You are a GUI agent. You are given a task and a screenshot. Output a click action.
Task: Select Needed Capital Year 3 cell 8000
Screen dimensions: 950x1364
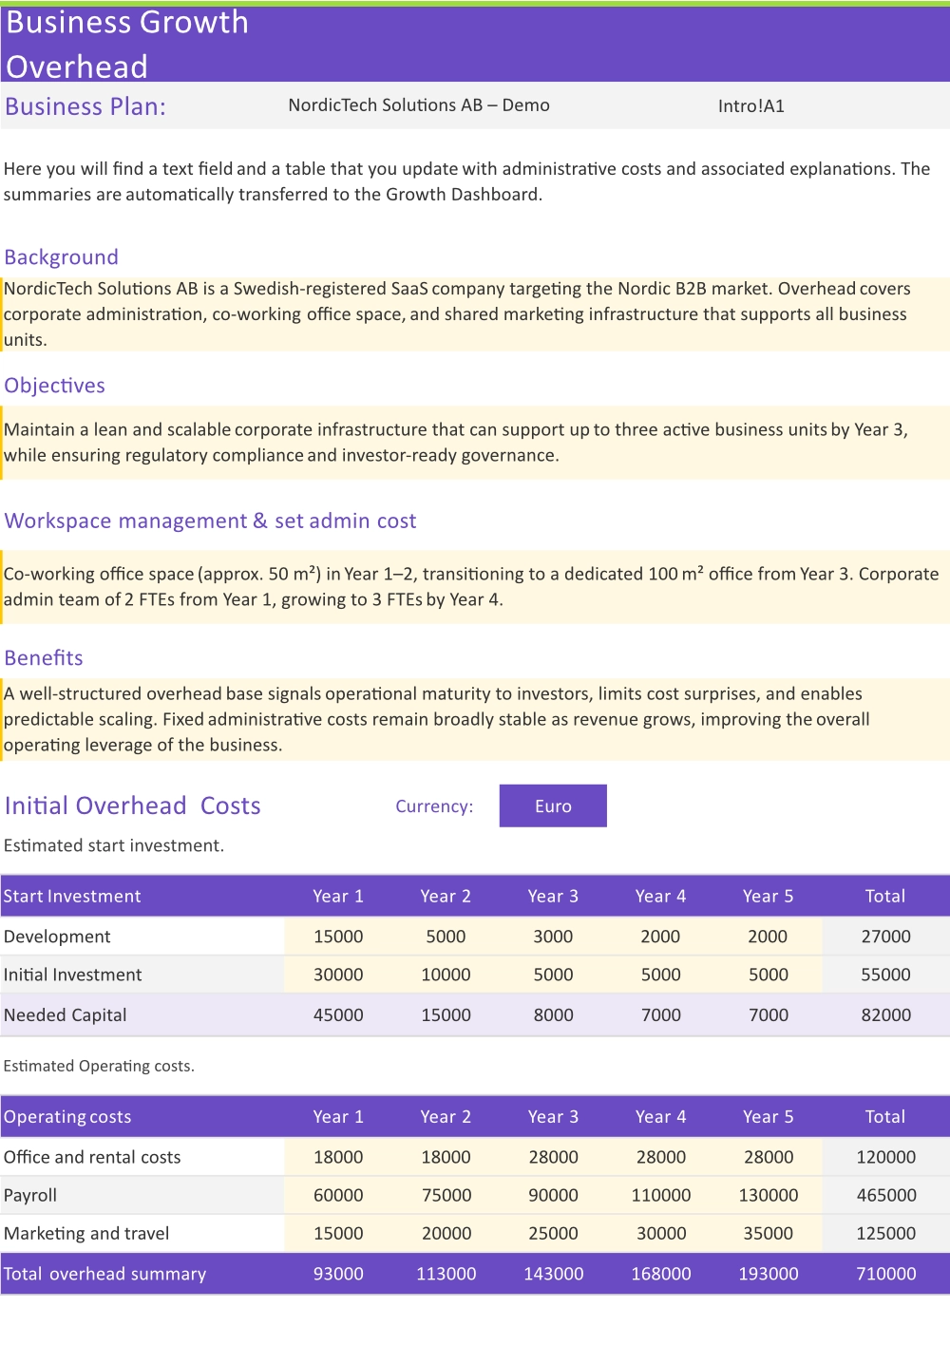[553, 1014]
